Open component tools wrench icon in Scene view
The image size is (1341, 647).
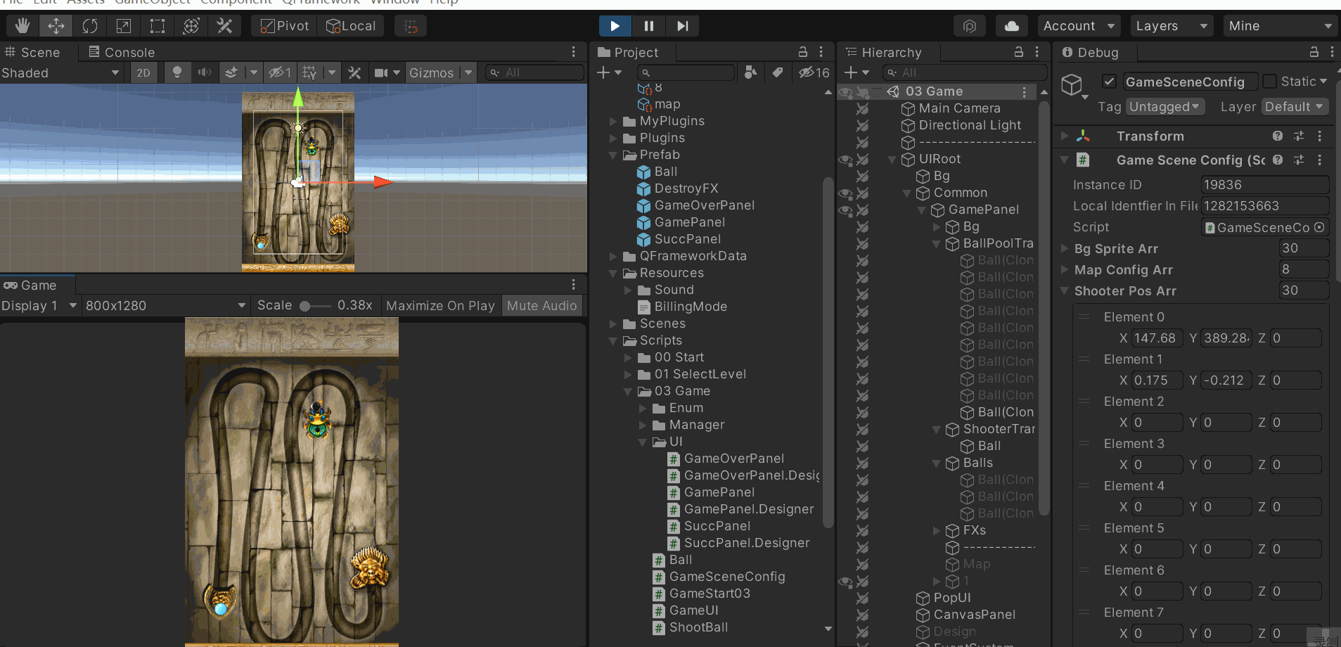[x=354, y=72]
